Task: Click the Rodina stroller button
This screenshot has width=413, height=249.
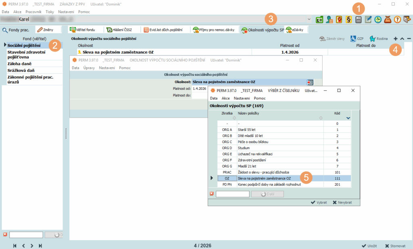Action: point(379,39)
